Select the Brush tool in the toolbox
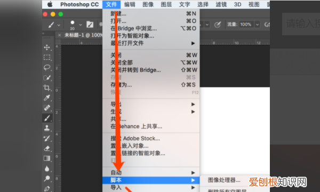 (47, 118)
